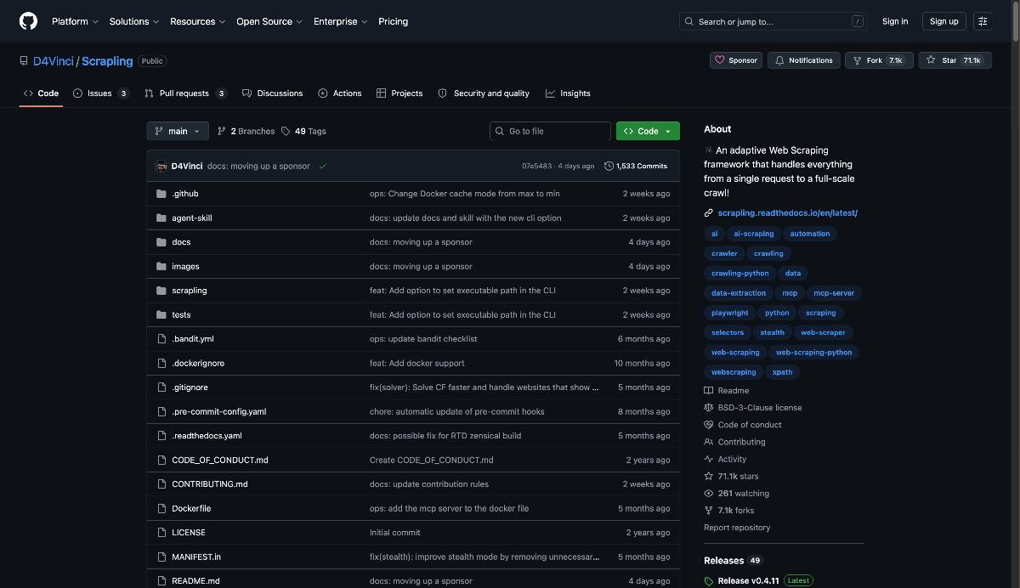Screen dimensions: 1020x588
Task: Click the commit history clock icon
Action: pyautogui.click(x=609, y=166)
